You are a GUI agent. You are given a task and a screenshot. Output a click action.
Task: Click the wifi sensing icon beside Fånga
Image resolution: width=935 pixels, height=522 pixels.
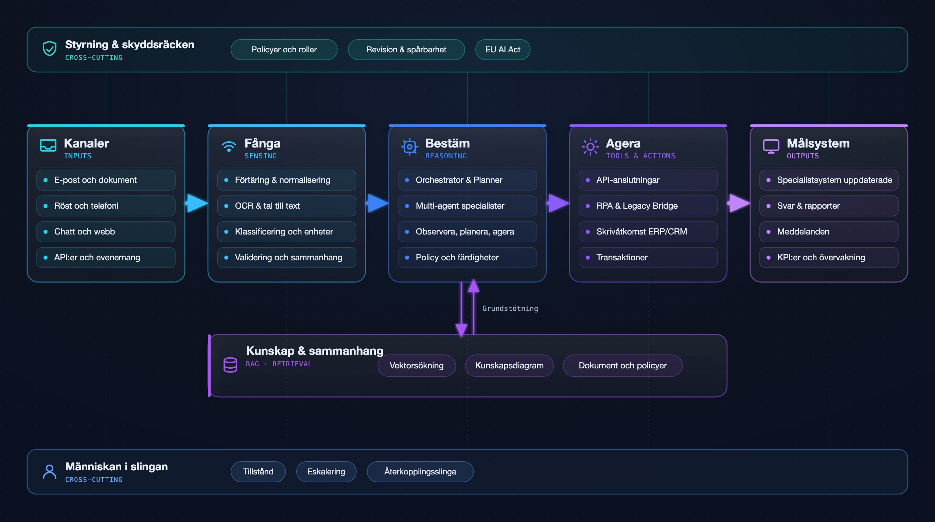click(229, 146)
